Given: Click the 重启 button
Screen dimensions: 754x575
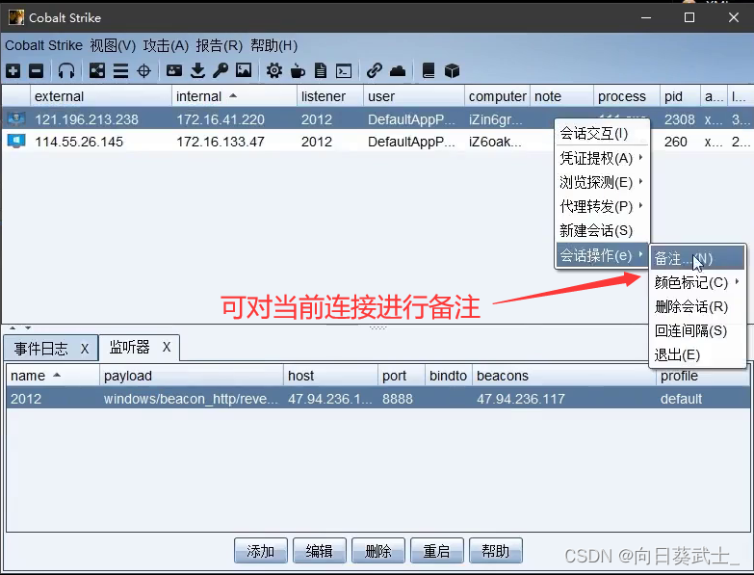Looking at the screenshot, I should click(436, 551).
